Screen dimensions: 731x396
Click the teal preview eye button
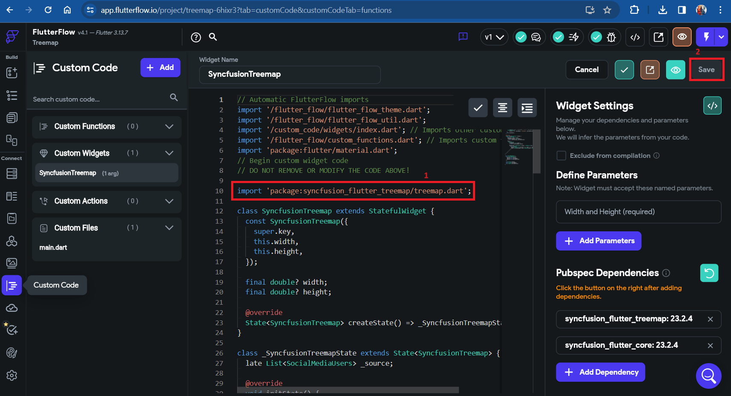tap(675, 70)
